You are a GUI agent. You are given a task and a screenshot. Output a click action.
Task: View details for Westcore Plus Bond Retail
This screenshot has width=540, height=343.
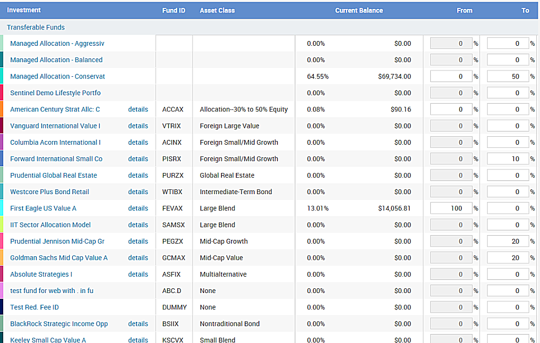(x=138, y=192)
